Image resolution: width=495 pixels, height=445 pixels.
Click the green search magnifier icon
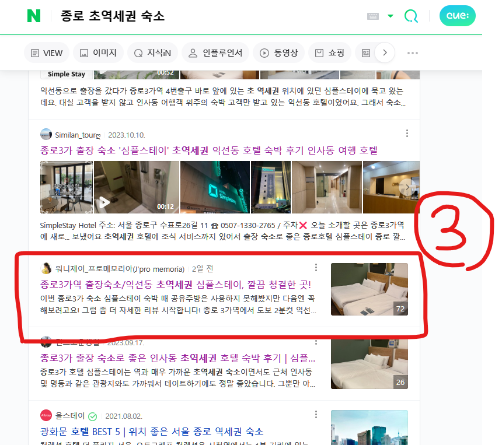(x=411, y=16)
